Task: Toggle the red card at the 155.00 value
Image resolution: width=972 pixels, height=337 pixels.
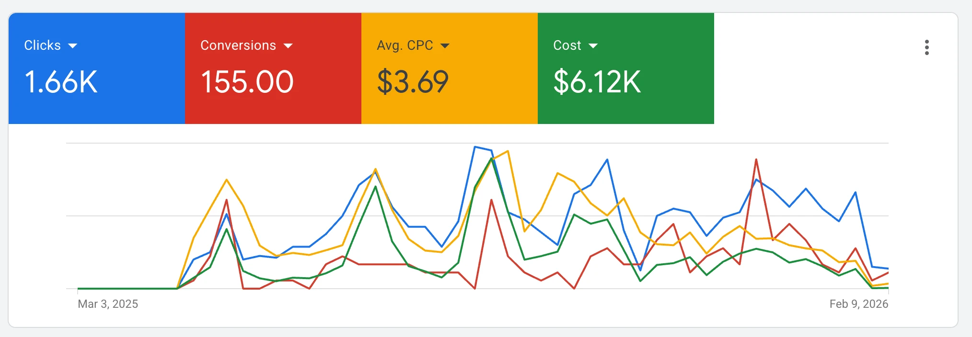Action: click(247, 82)
